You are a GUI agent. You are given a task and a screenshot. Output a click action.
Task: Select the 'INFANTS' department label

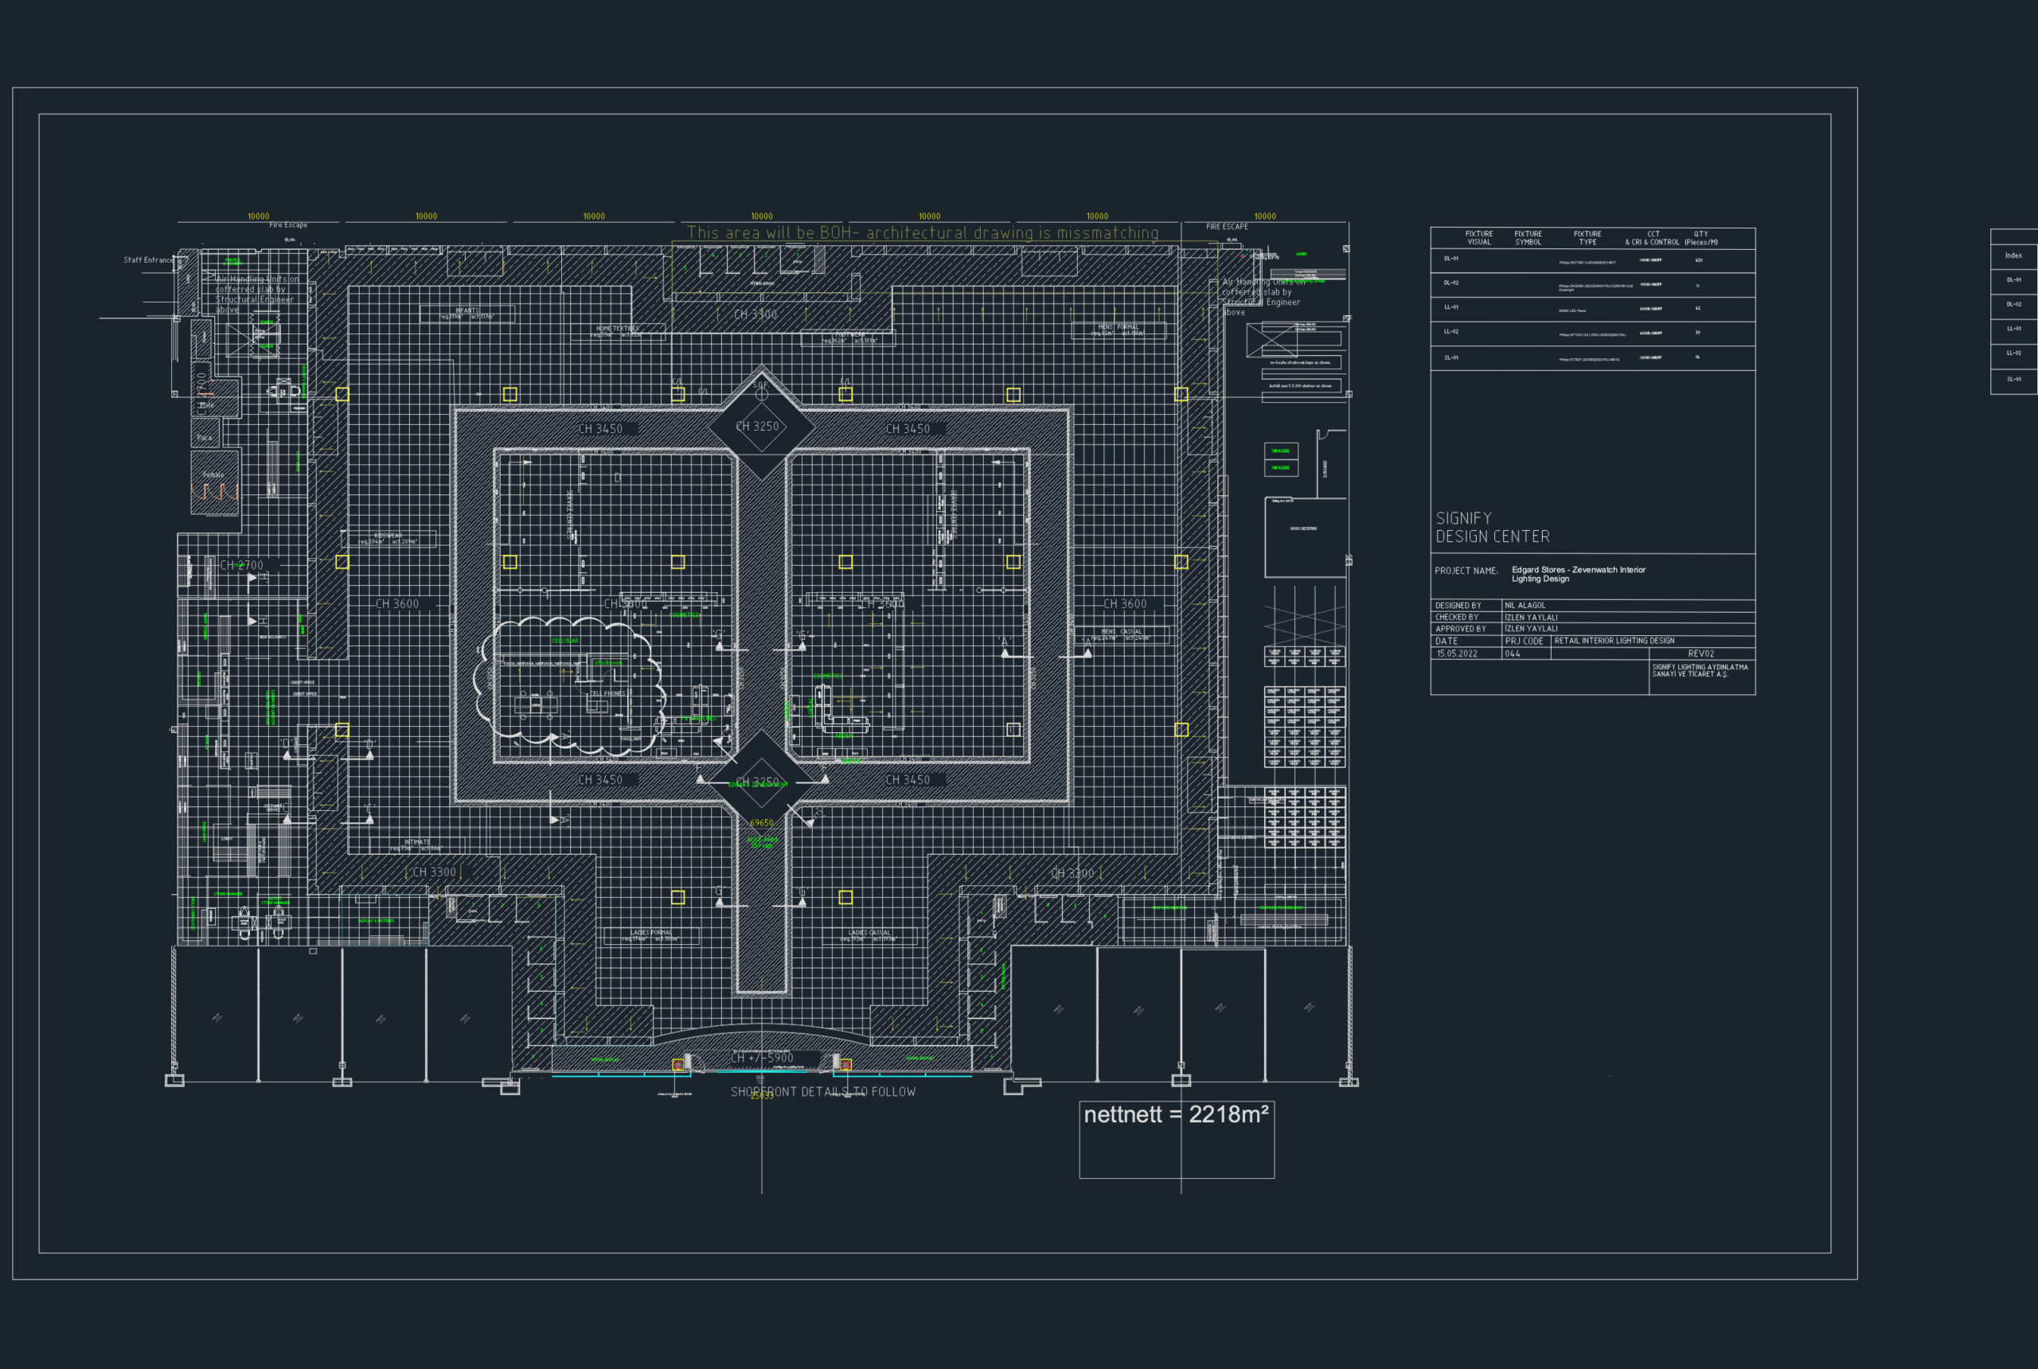[x=467, y=311]
